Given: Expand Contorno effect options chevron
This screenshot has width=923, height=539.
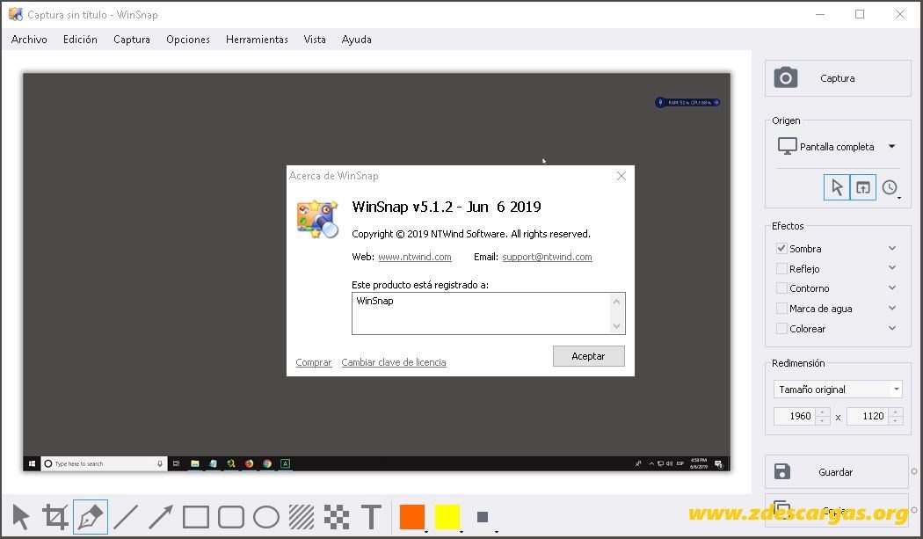Looking at the screenshot, I should pos(892,288).
